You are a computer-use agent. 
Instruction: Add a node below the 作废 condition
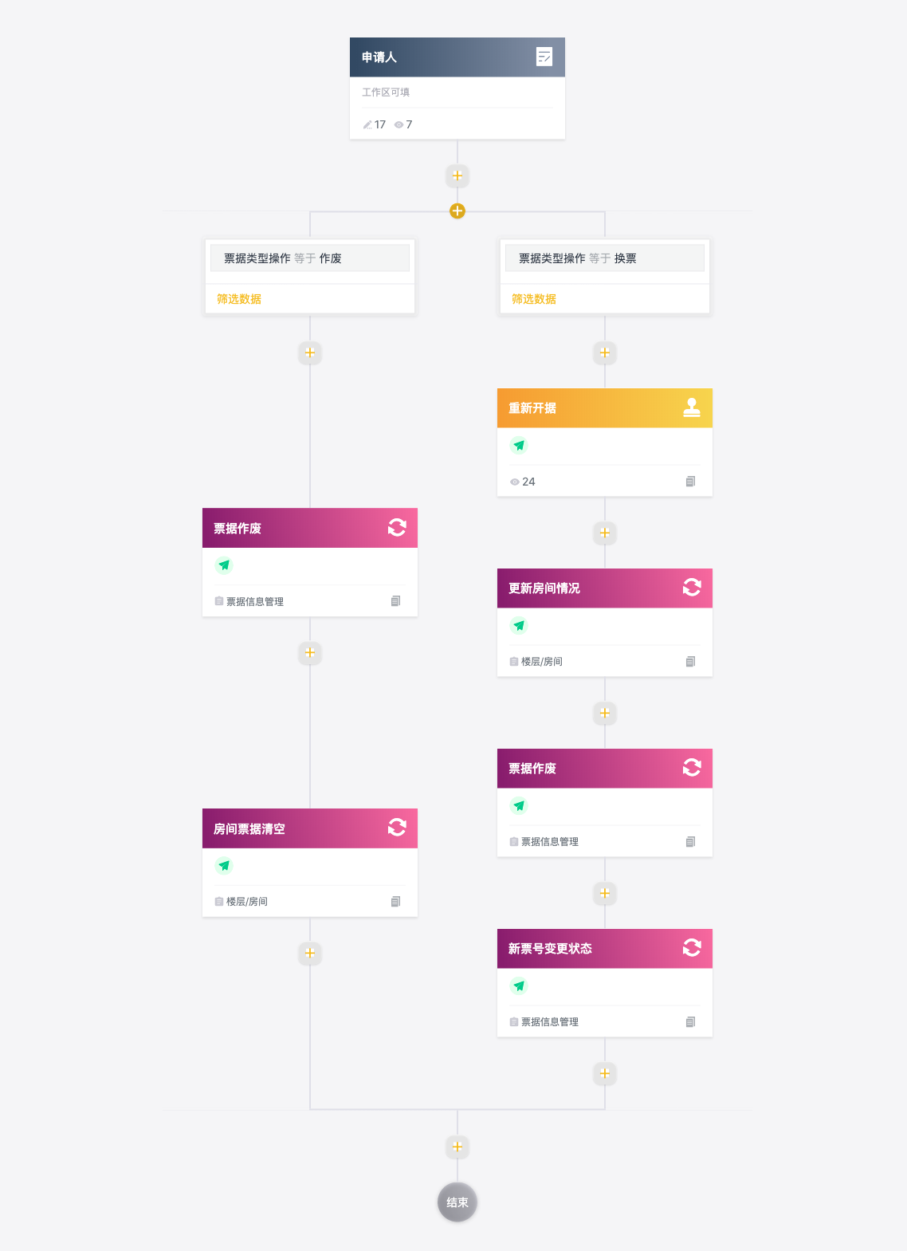coord(310,352)
